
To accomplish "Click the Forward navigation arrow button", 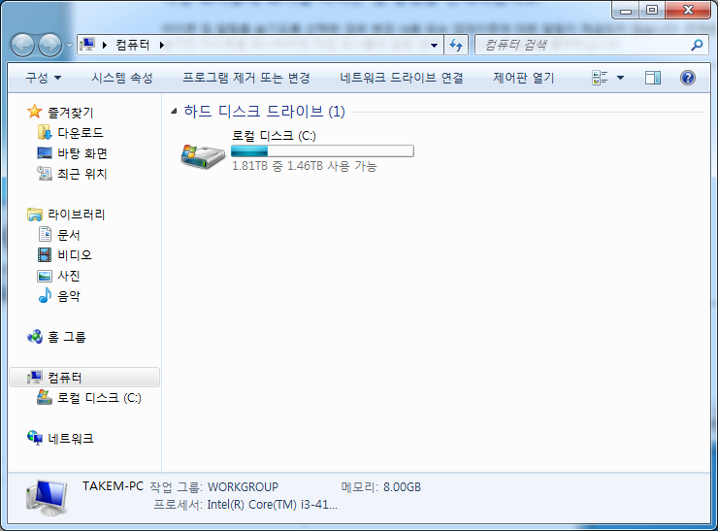I will coord(49,45).
